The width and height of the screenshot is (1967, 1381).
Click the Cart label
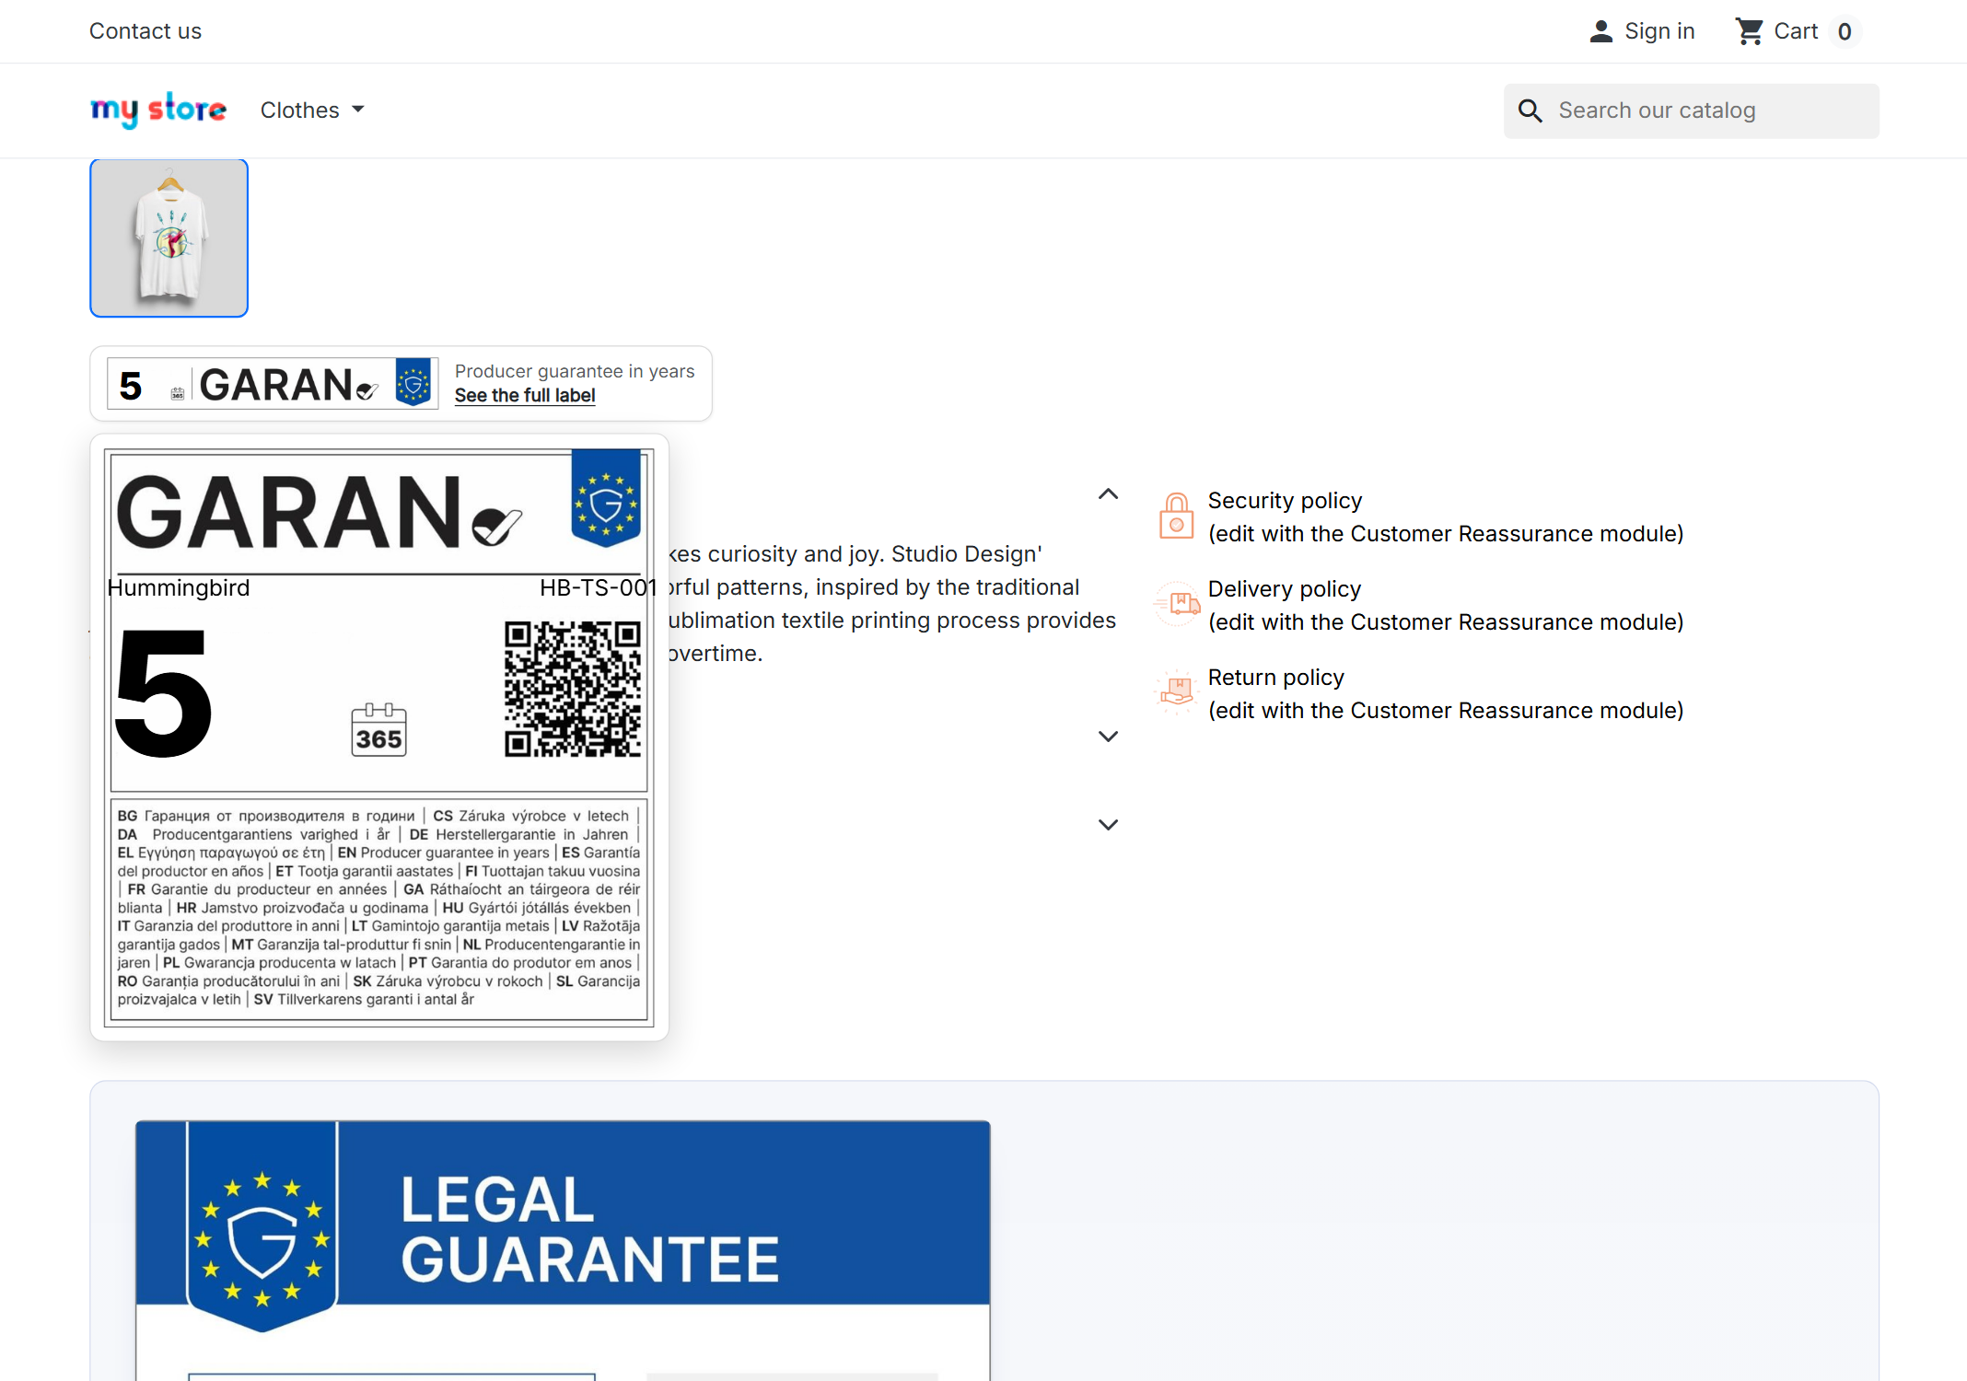[1796, 31]
